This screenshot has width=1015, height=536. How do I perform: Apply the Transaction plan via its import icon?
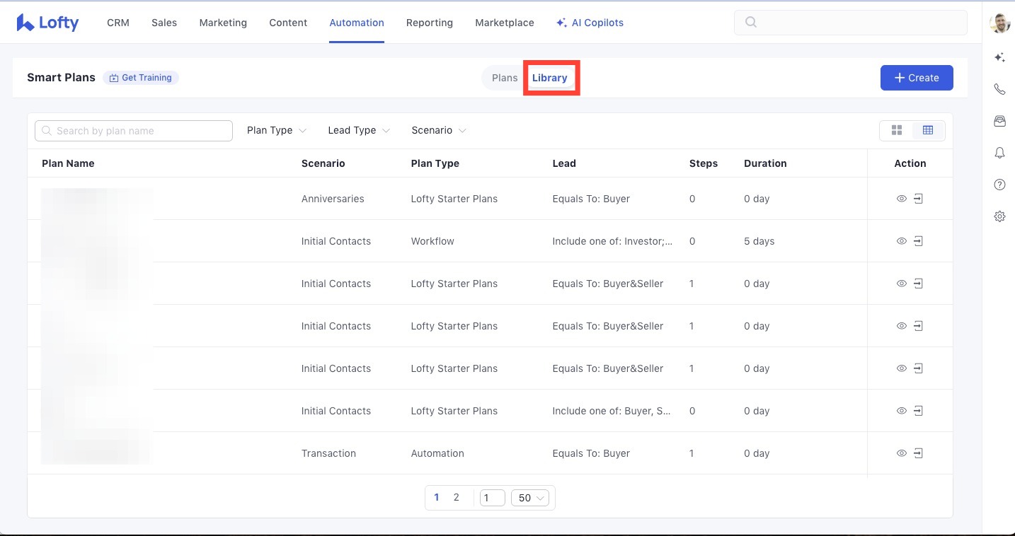click(919, 453)
